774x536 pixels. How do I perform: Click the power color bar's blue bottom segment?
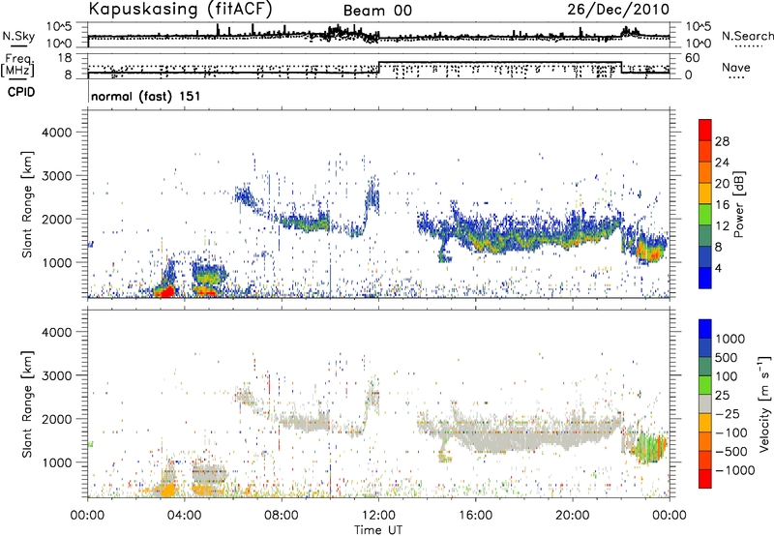pos(705,278)
